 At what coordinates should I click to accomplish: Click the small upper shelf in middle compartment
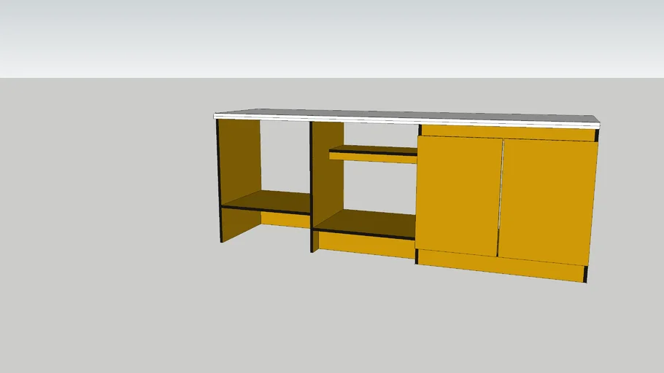click(x=372, y=153)
